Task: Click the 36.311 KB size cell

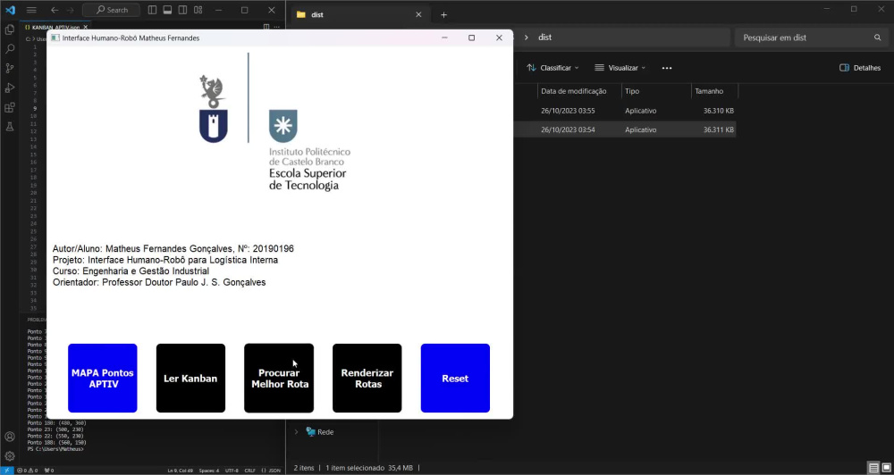Action: (x=719, y=129)
